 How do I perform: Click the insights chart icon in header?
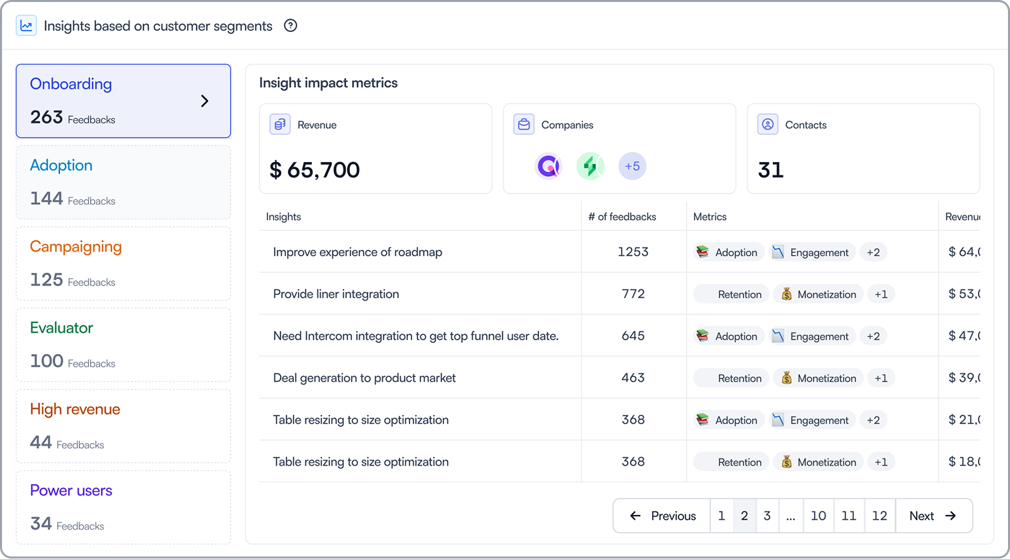click(27, 26)
